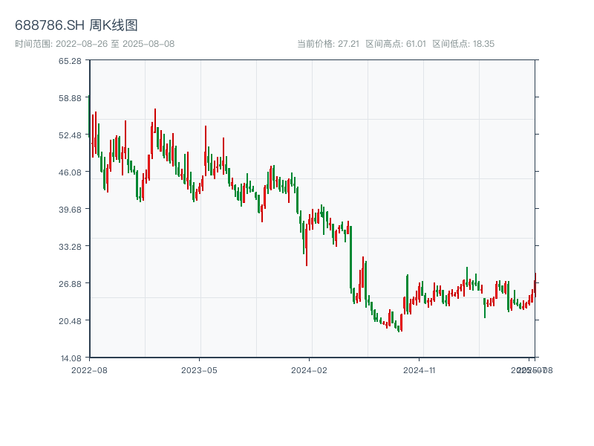Click the 26.88 y-axis label
Viewport: 594px width, 446px height.
[x=70, y=284]
